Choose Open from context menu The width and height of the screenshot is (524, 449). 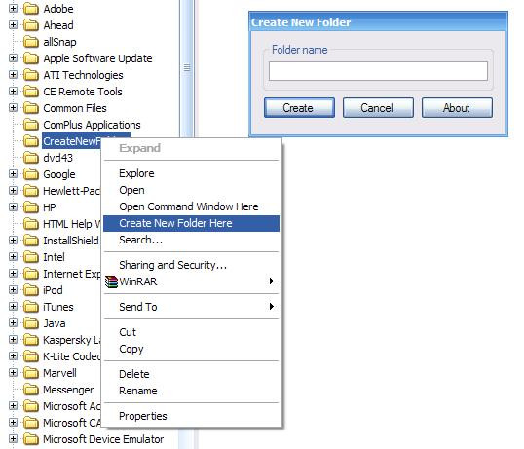point(191,190)
